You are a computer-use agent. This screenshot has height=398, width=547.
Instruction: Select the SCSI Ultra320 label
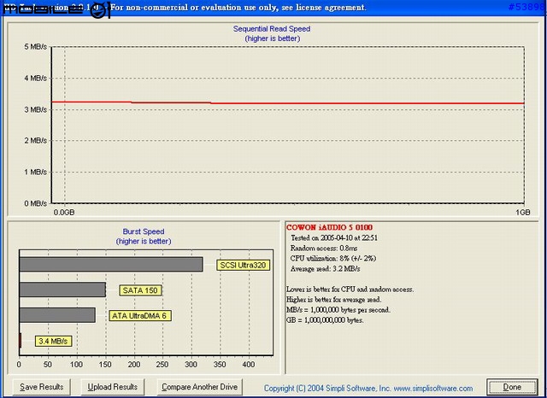tap(243, 266)
